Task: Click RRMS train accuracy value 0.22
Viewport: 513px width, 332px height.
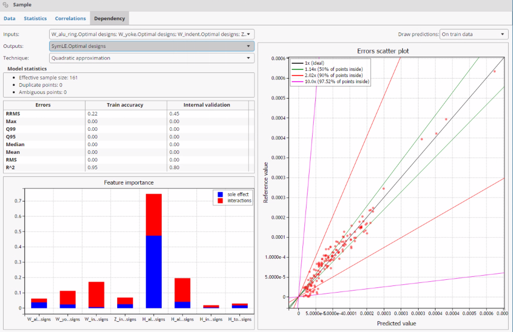Action: (x=92, y=114)
